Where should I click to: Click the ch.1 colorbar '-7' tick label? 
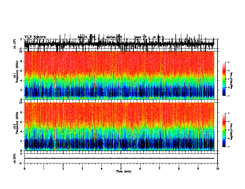click(x=228, y=96)
